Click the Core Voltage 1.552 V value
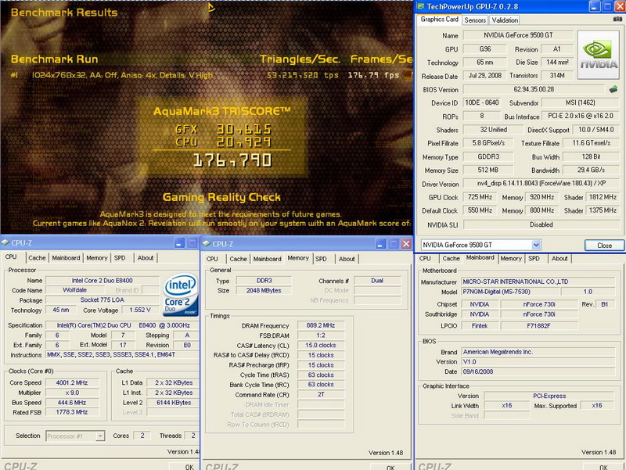 point(140,310)
